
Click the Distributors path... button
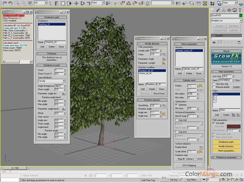point(226,142)
